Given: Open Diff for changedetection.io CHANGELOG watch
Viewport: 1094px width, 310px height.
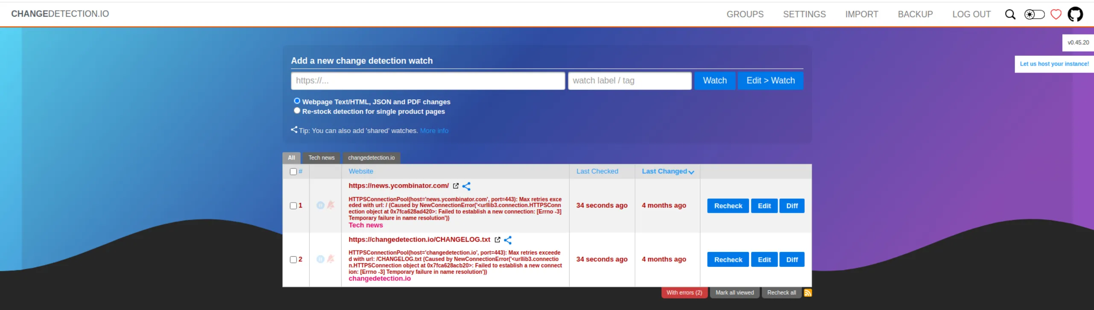Looking at the screenshot, I should (792, 259).
